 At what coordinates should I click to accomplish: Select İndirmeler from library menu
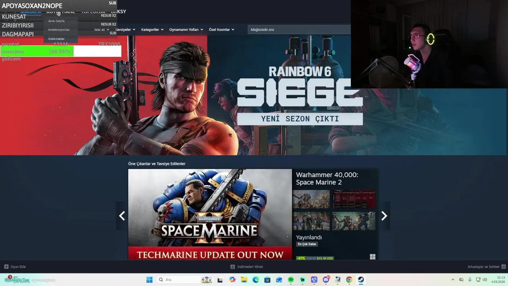tap(56, 39)
